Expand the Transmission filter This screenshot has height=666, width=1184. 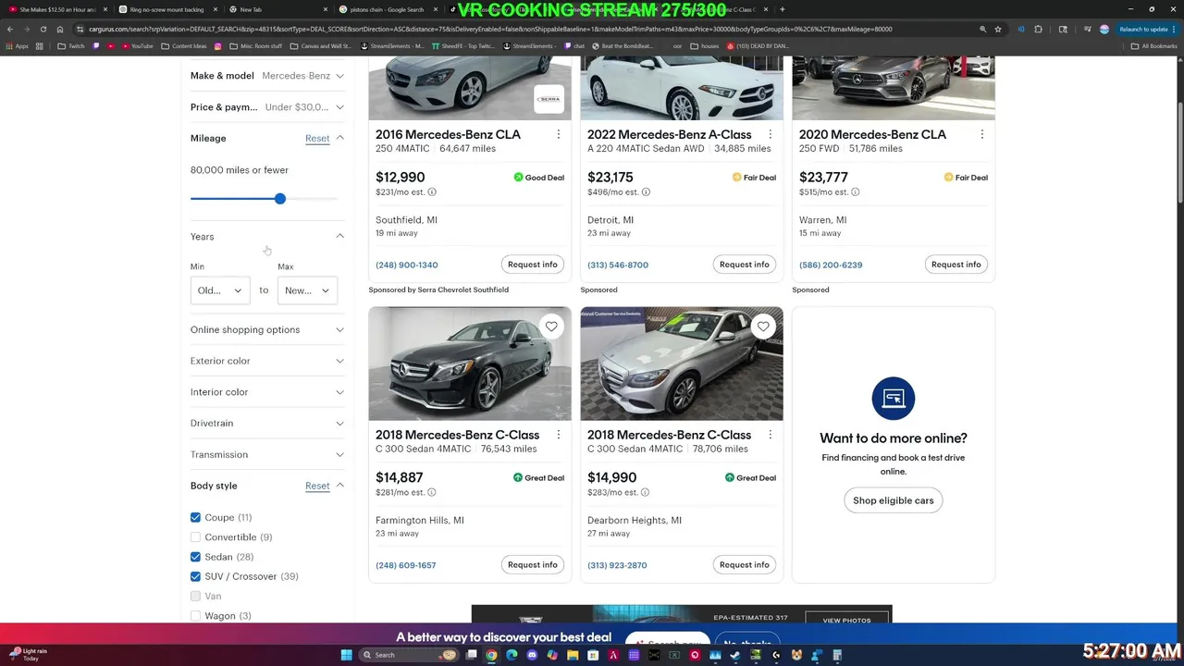point(267,454)
